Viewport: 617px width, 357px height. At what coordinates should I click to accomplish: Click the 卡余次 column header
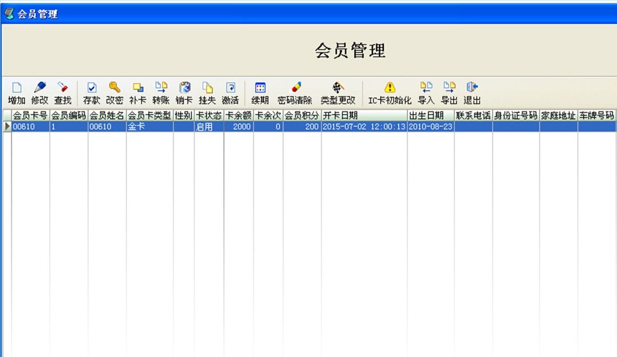[268, 116]
